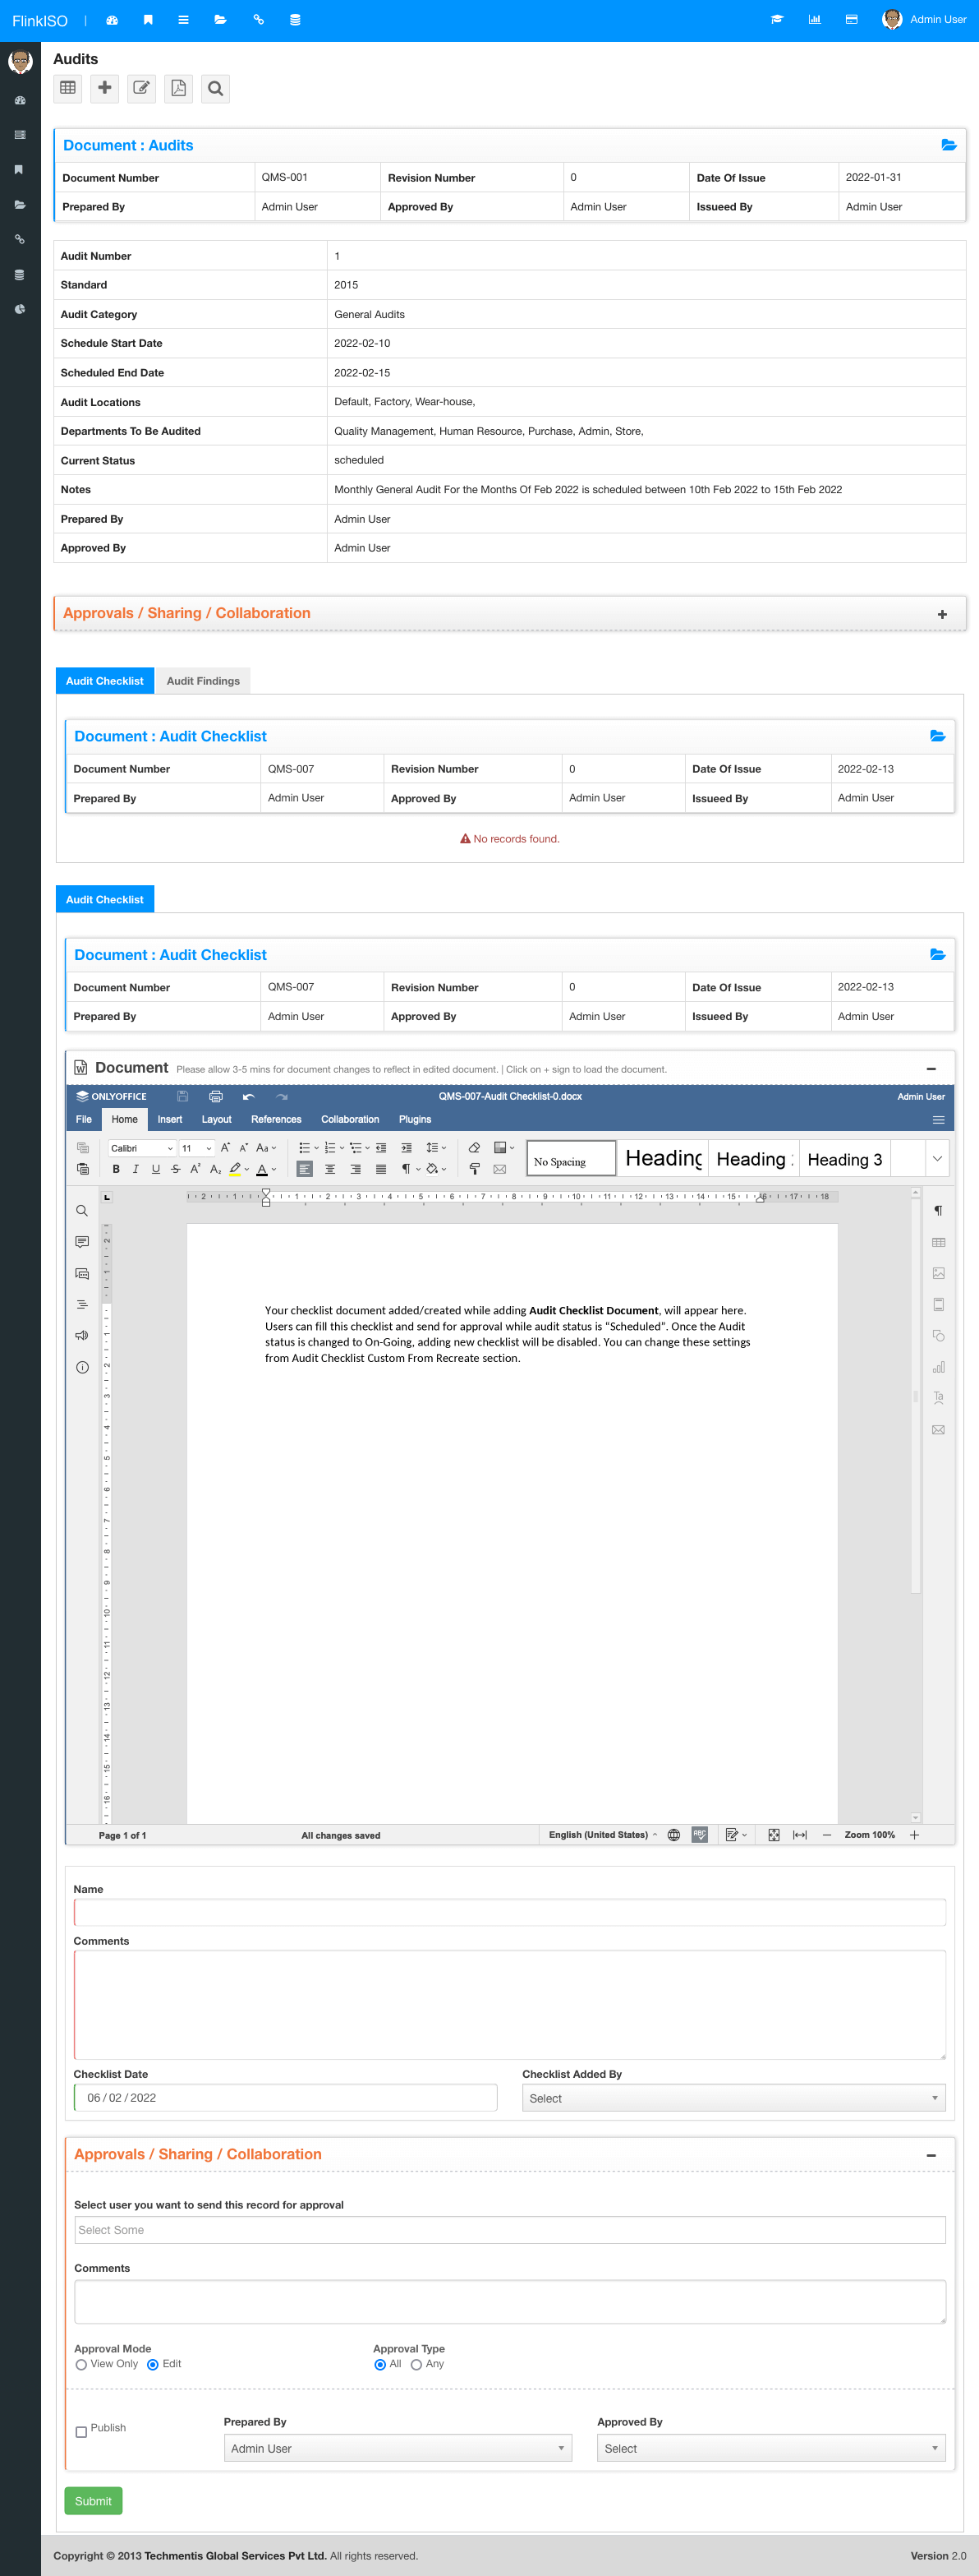Click the spell checking icon in status bar

pos(699,1835)
